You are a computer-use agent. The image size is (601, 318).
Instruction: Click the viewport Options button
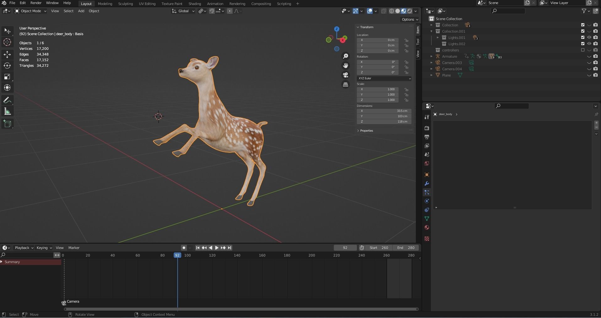pyautogui.click(x=410, y=19)
